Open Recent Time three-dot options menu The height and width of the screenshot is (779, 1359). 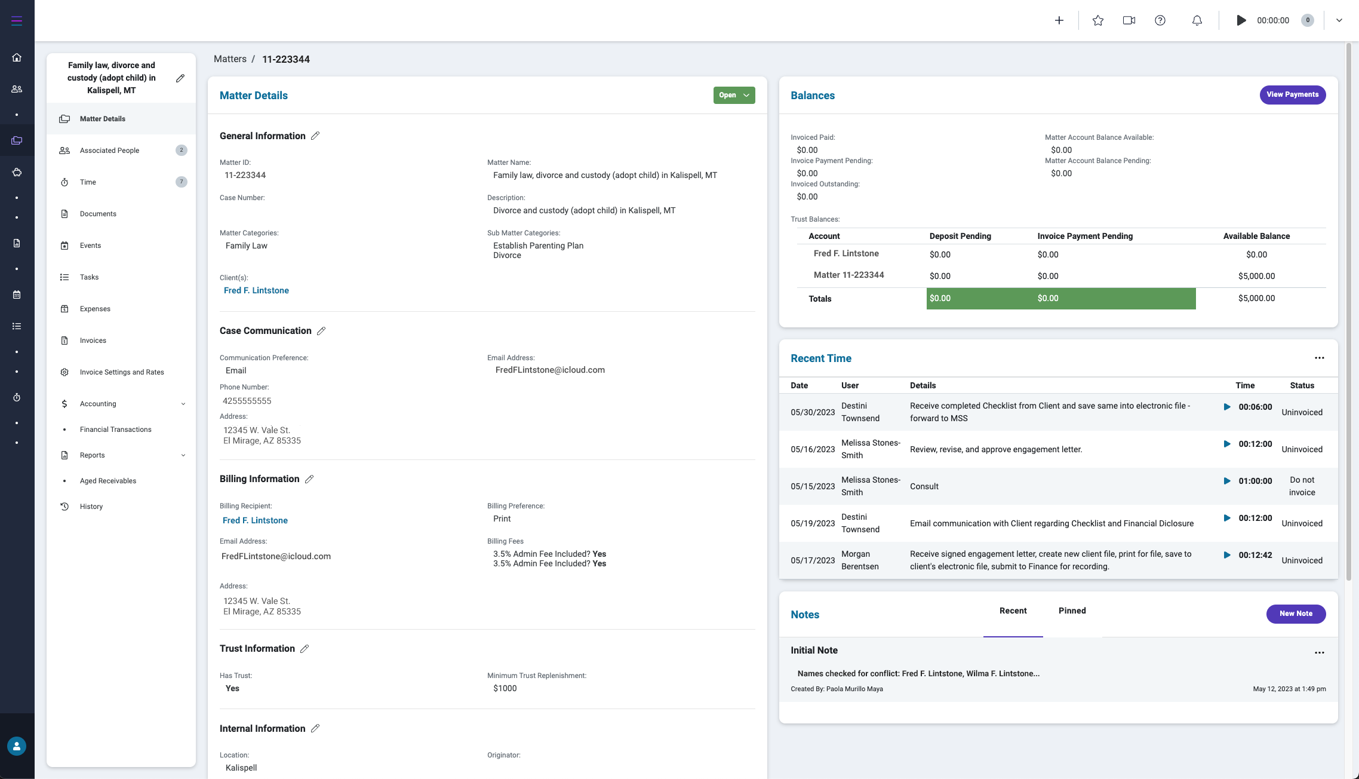(1319, 358)
